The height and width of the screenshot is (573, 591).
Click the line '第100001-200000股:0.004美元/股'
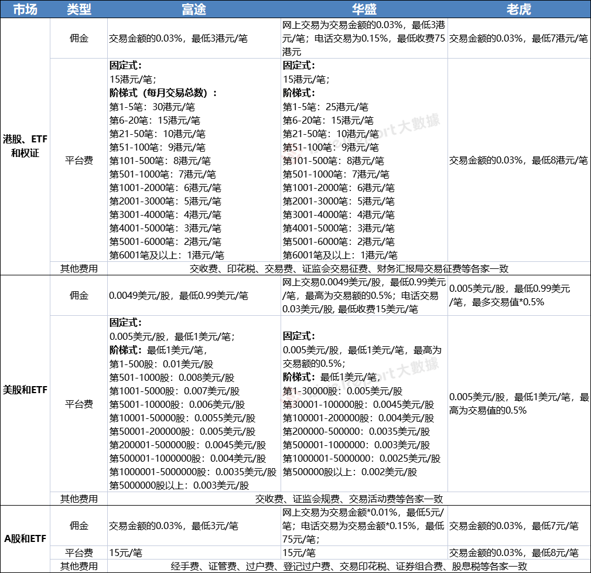coord(358,418)
